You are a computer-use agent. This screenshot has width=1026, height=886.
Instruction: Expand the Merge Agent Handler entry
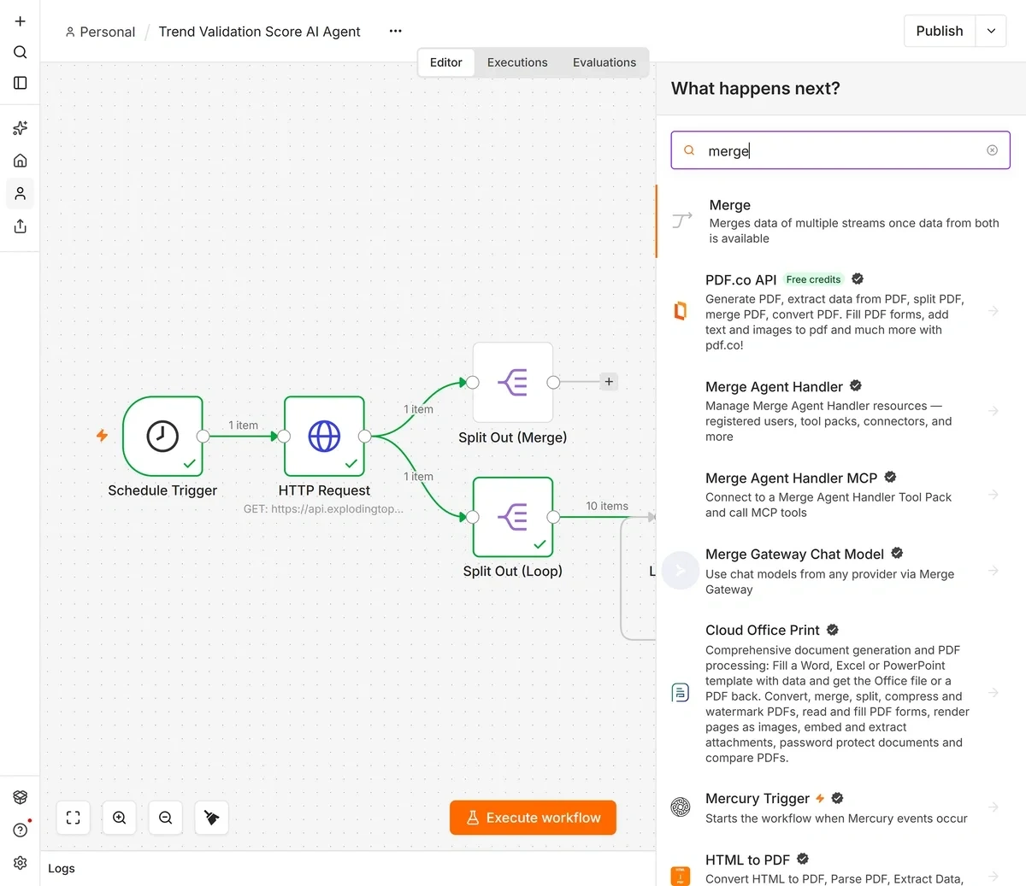click(994, 411)
